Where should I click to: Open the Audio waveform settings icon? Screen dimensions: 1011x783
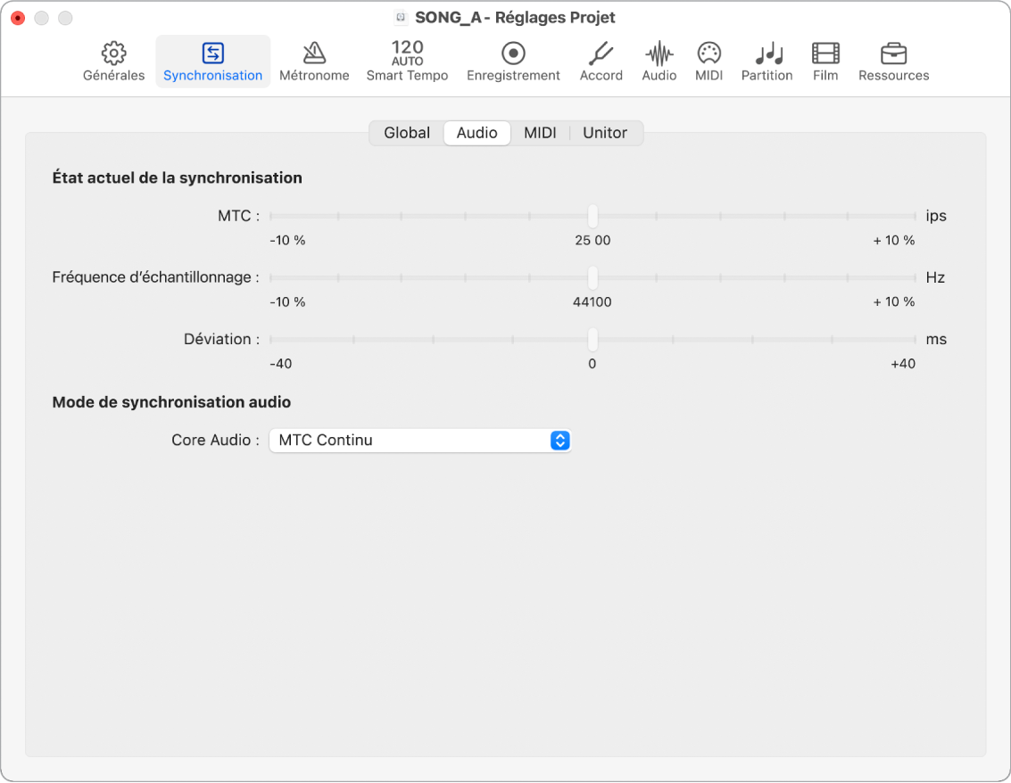(x=659, y=54)
